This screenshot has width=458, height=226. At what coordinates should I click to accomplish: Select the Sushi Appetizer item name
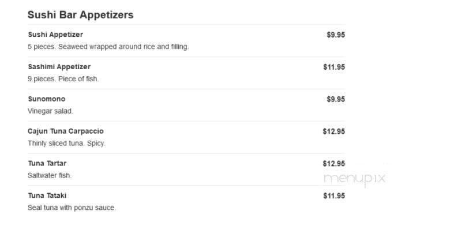click(55, 35)
